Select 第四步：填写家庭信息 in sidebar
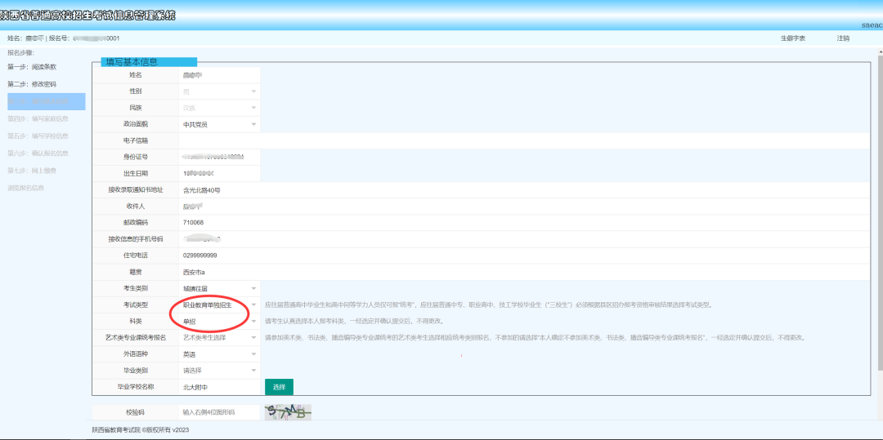Screen dimensions: 883x440 (38, 118)
